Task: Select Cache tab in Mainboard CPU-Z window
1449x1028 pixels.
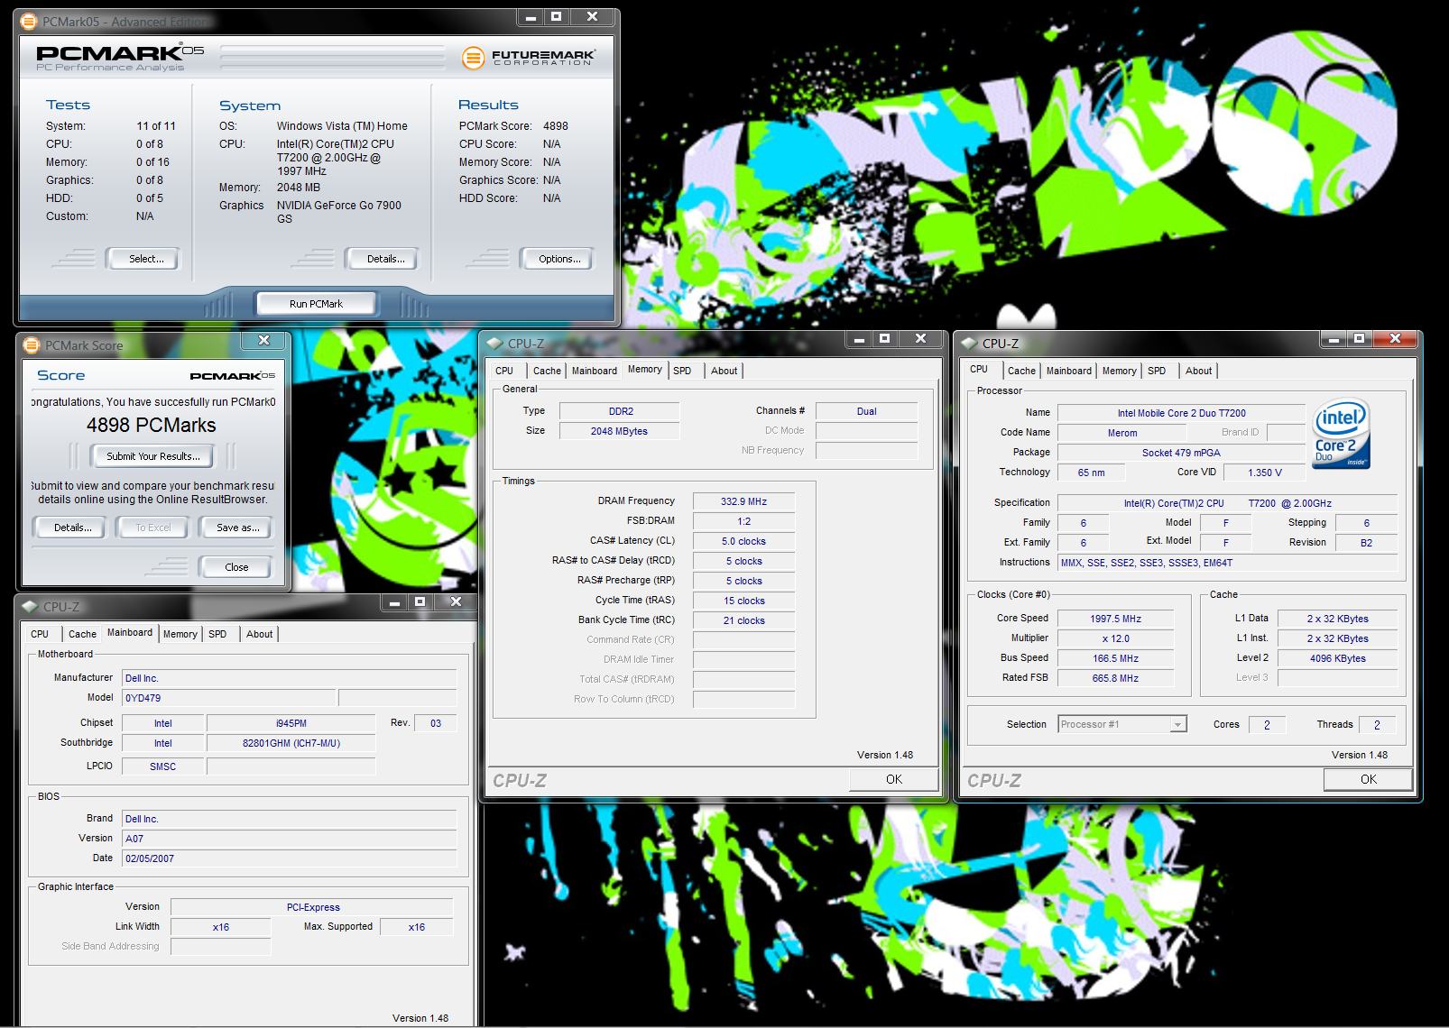Action: tap(82, 634)
